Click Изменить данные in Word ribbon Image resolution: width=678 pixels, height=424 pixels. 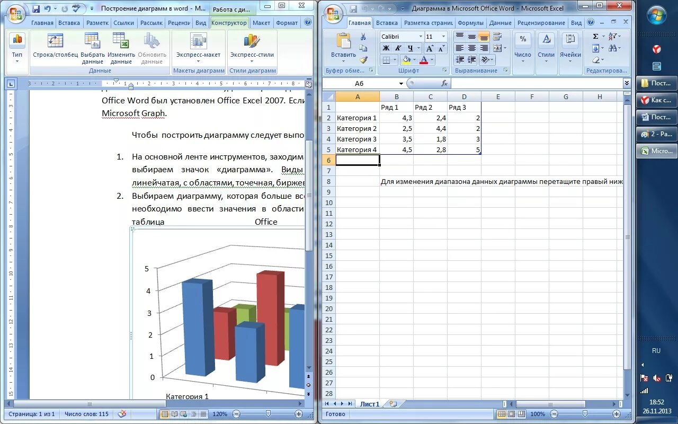121,48
